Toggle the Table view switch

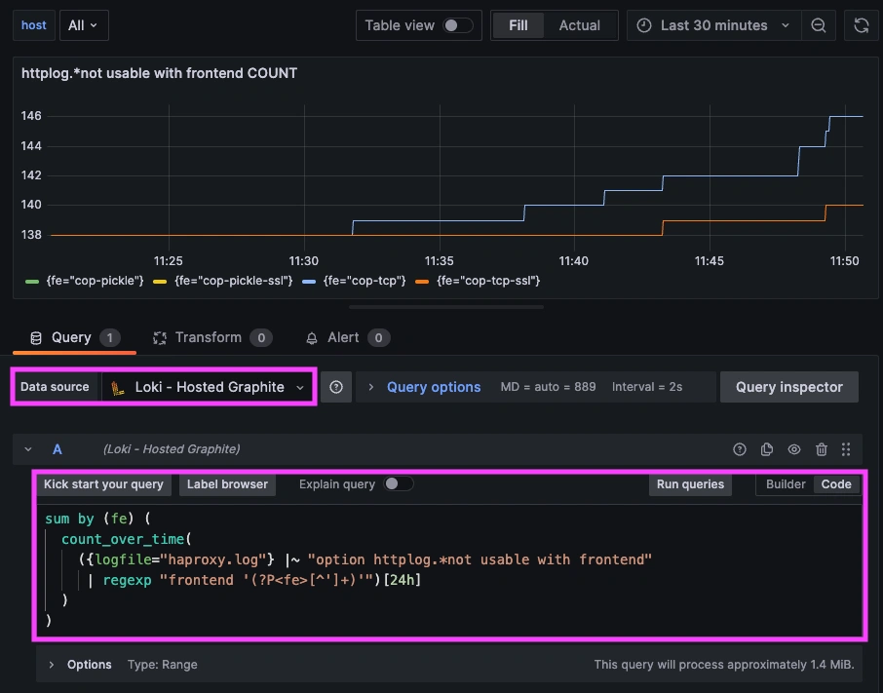click(457, 25)
